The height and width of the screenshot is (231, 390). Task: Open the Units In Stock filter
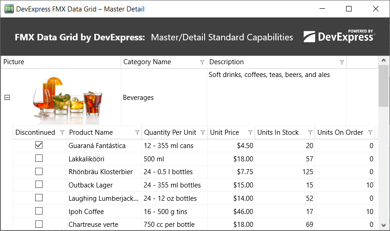click(x=310, y=132)
